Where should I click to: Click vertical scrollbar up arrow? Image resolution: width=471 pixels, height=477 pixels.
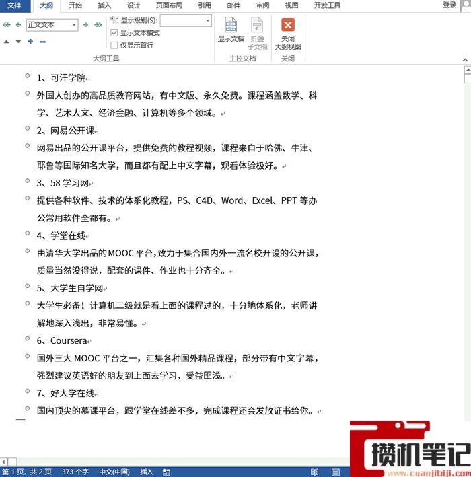468,70
